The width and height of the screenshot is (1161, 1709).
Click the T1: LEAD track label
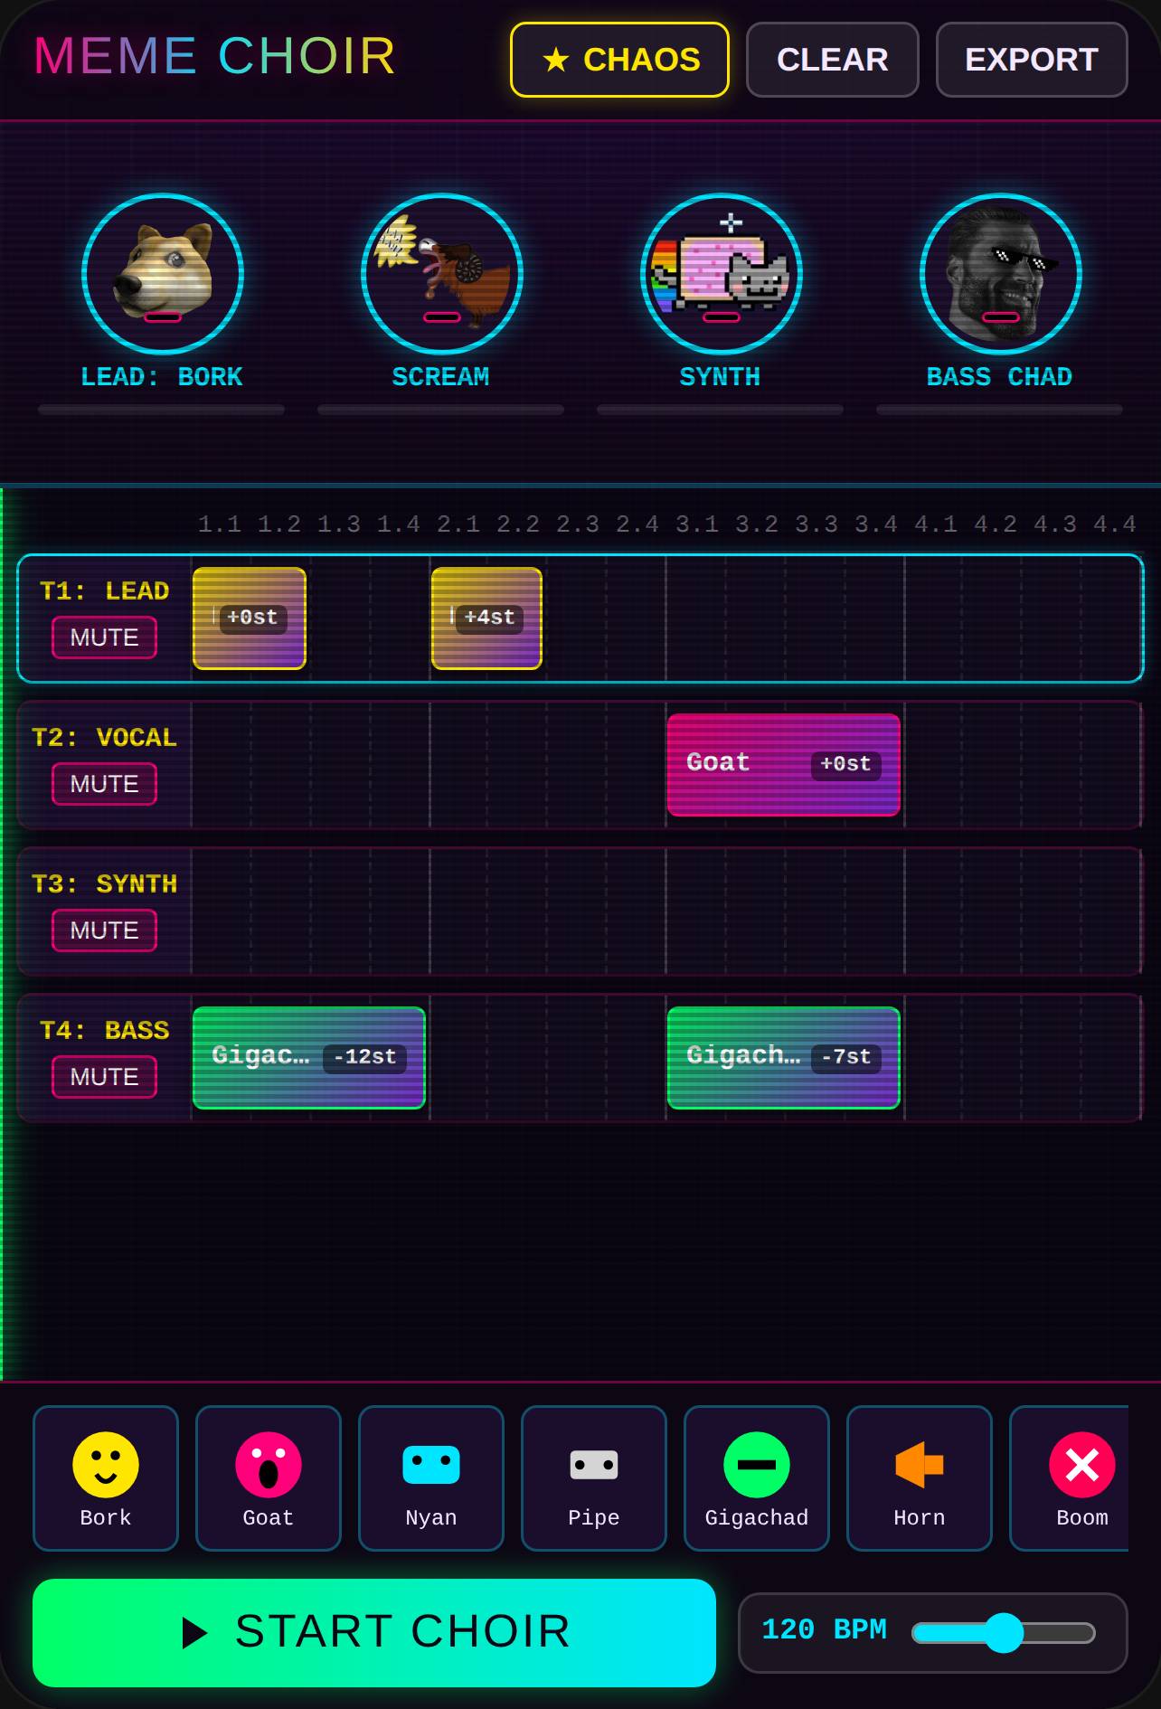105,591
